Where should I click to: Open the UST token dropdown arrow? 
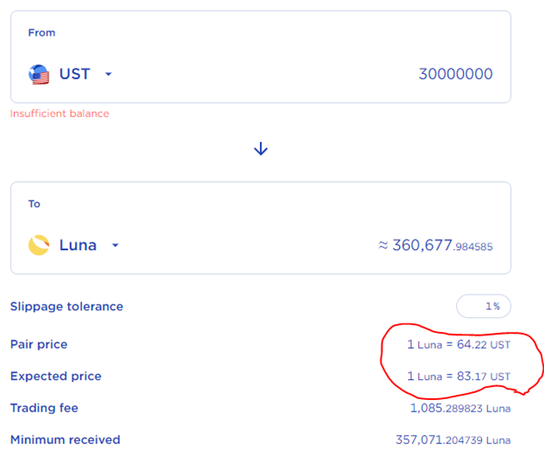[x=108, y=74]
